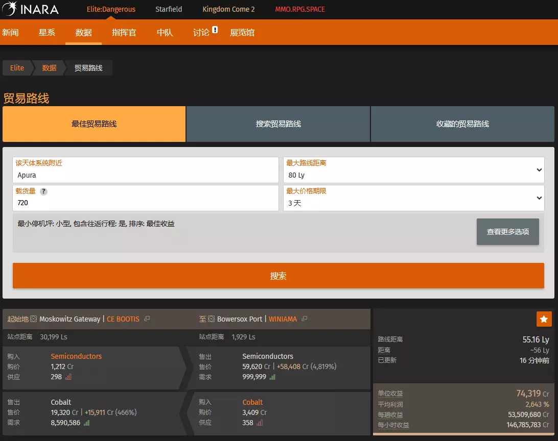Focus the 该天体系统附近 input with Apura

click(x=146, y=170)
